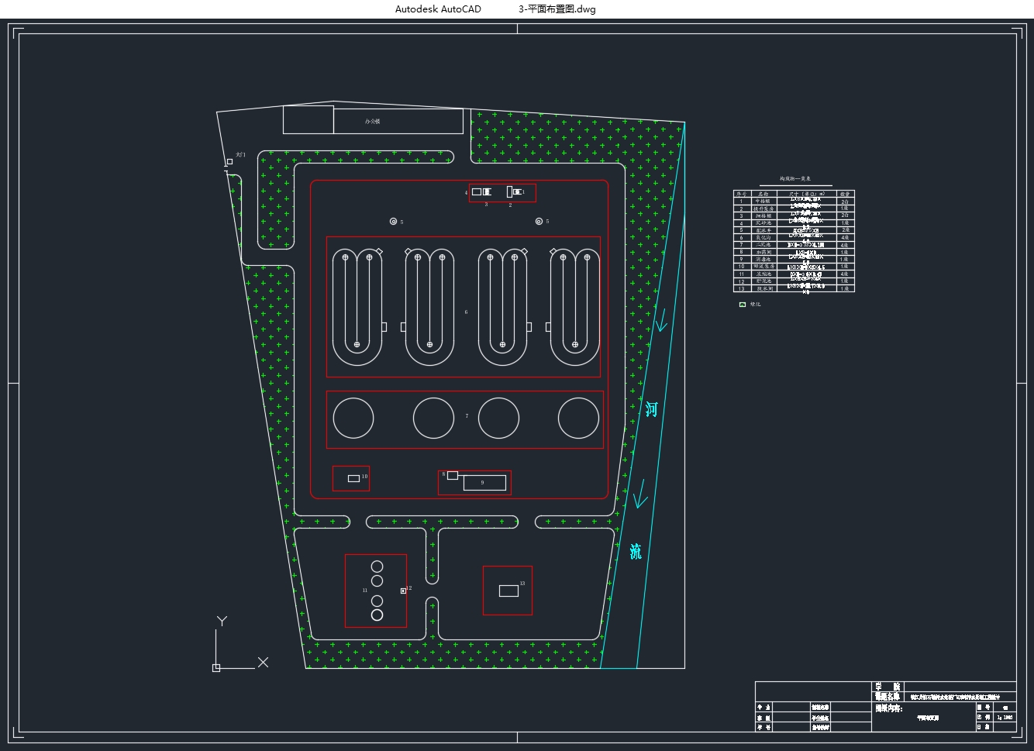Screen dimensions: 1034x751
Task: Select the right distribution well symbol labeled 5
Action: tap(539, 222)
